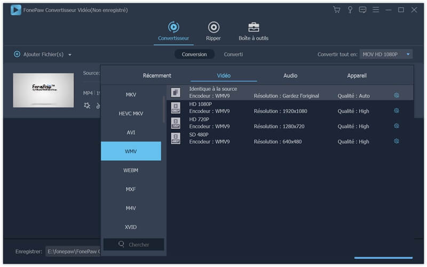Choose HEVC MKV format
The width and height of the screenshot is (427, 267).
click(x=131, y=113)
